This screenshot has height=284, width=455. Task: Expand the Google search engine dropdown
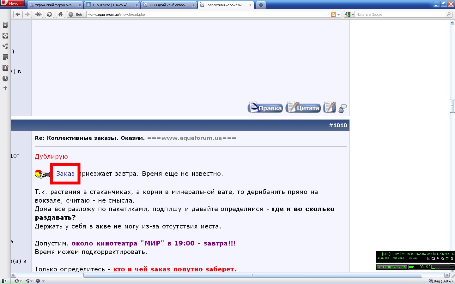349,14
